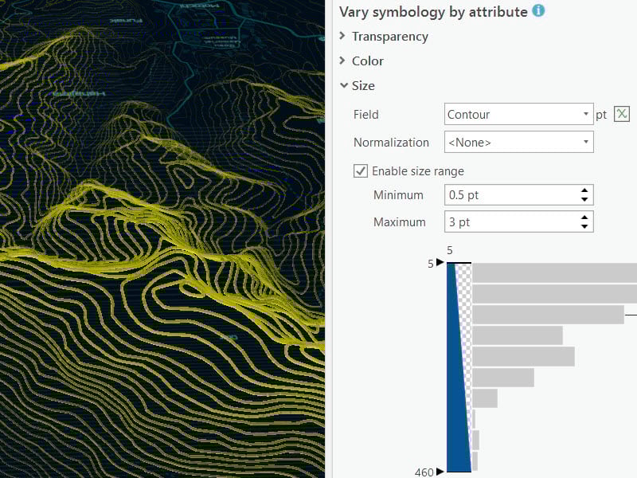The width and height of the screenshot is (637, 478).
Task: Click the blue size ramp in histogram
Action: 456,398
